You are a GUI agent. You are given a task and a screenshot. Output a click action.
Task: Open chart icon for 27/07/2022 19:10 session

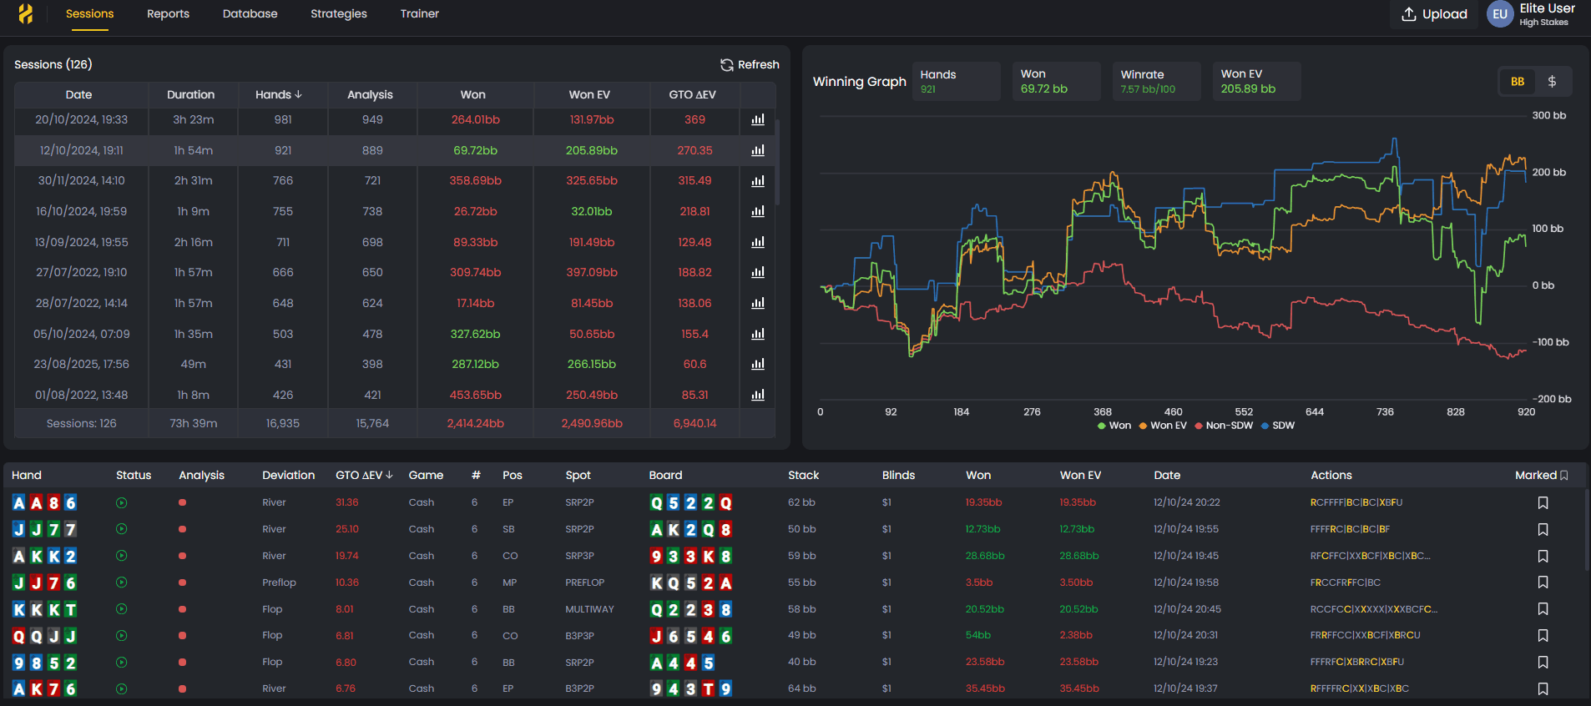(758, 272)
